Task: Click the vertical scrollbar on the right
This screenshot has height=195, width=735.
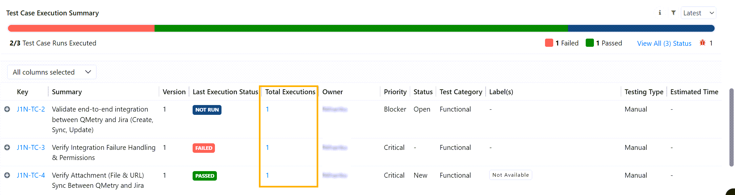Action: click(x=731, y=128)
